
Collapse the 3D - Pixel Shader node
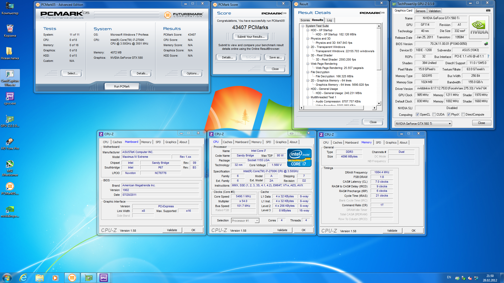pos(308,55)
